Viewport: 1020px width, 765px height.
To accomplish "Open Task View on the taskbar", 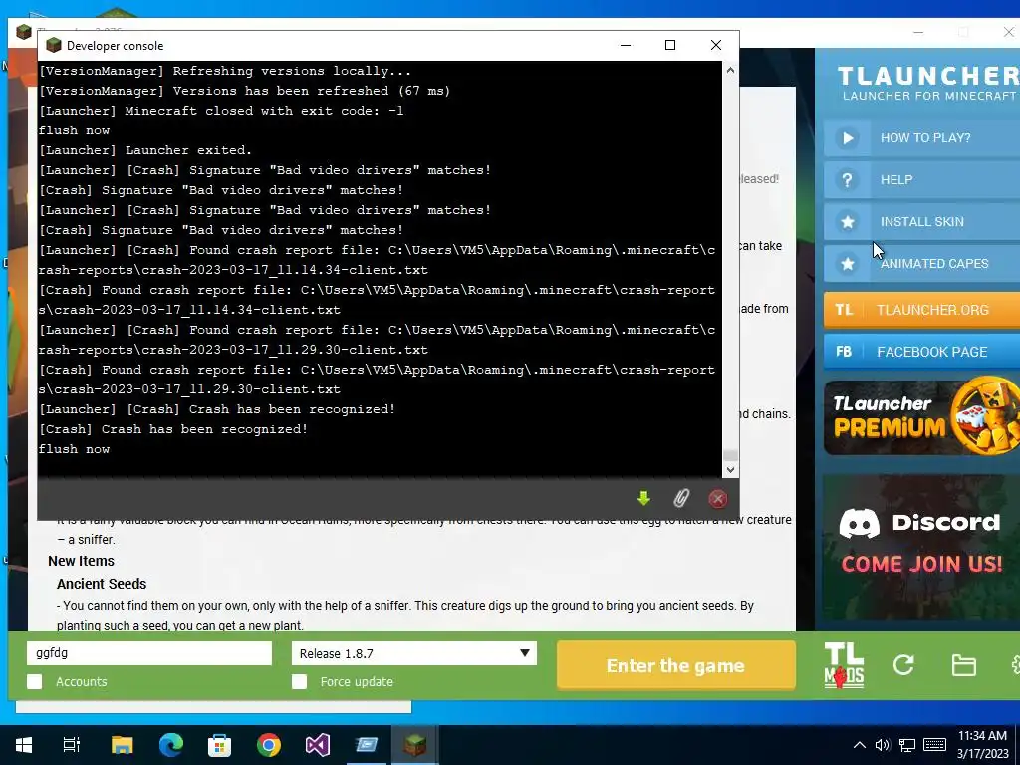I will pyautogui.click(x=72, y=745).
